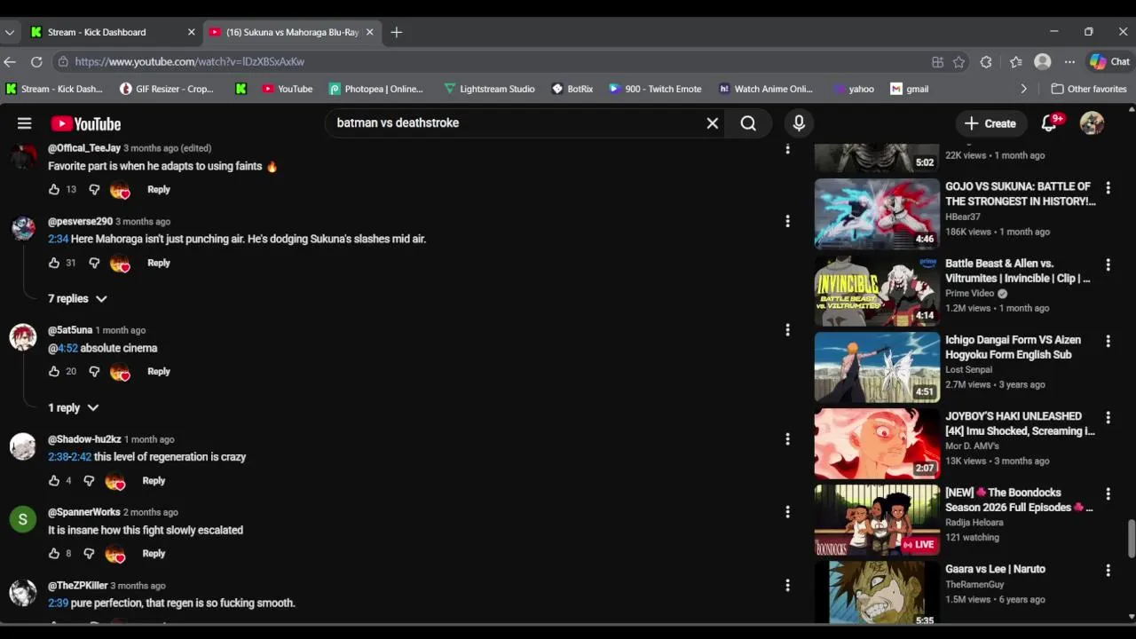The height and width of the screenshot is (639, 1136).
Task: Dislike the comment by @5at5una
Action: point(94,372)
